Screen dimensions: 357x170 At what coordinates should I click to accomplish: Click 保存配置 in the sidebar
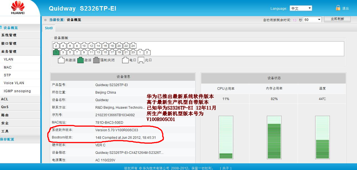20,139
